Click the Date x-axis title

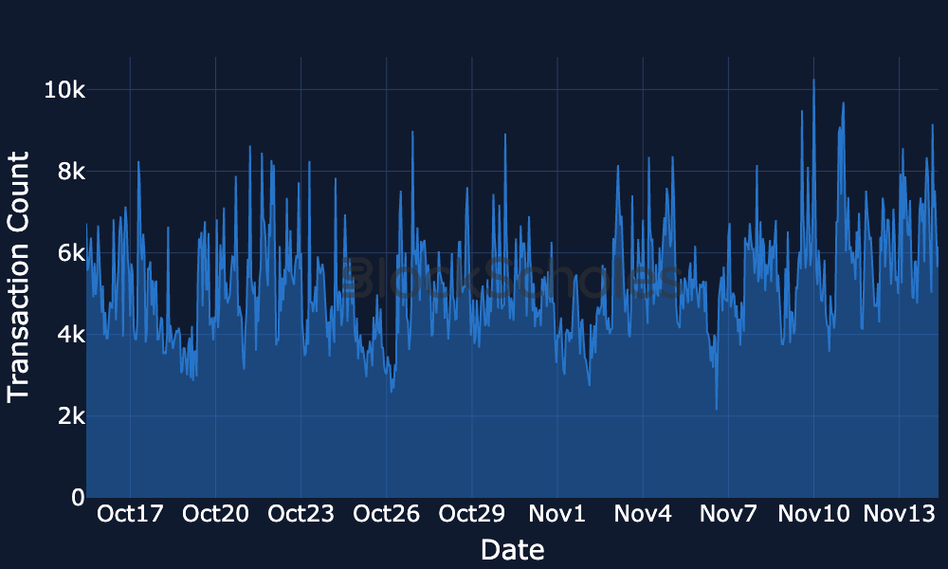pyautogui.click(x=512, y=550)
